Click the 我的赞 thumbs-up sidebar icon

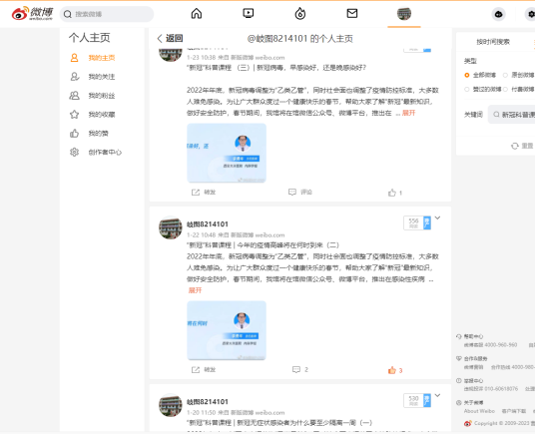[x=75, y=134]
